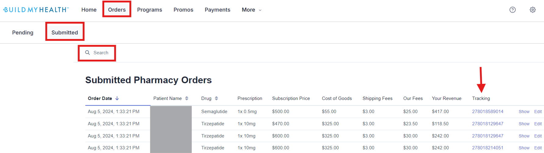
Task: Open the help question mark icon
Action: 513,10
